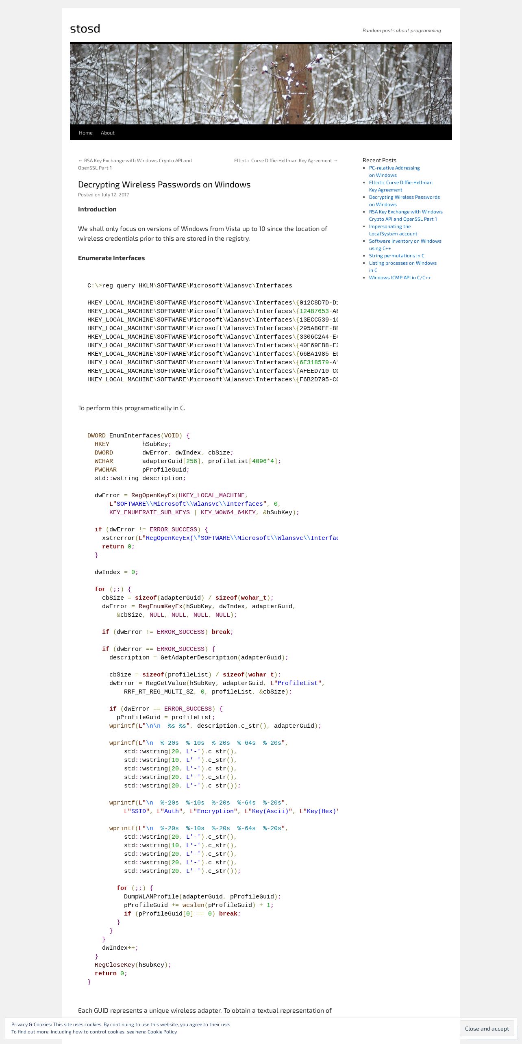Click the reg query HKLM command line
The height and width of the screenshot is (1044, 522).
pyautogui.click(x=190, y=286)
